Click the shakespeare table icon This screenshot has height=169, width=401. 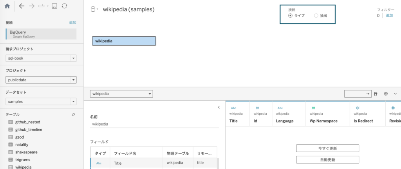11,152
